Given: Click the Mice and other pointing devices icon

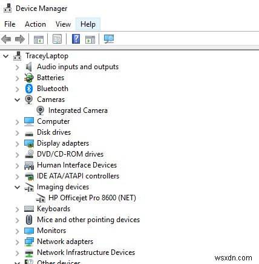Looking at the screenshot, I should point(29,220).
